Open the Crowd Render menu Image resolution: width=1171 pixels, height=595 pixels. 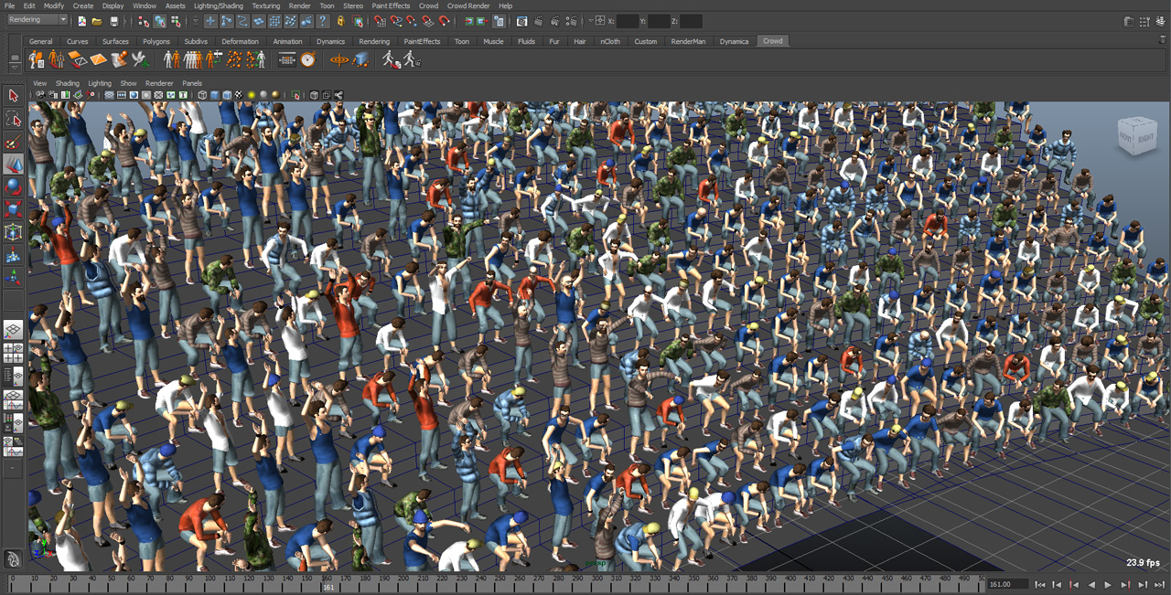pyautogui.click(x=468, y=5)
